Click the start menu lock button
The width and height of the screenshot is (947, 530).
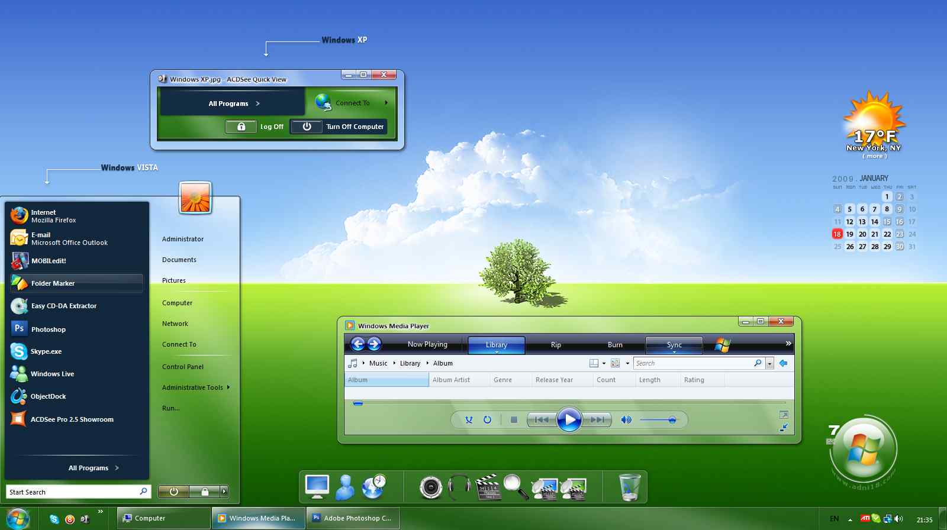[205, 492]
